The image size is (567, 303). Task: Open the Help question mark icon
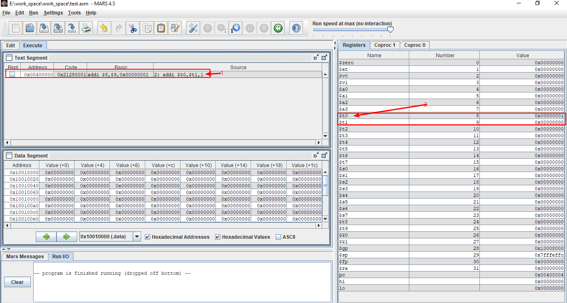(296, 28)
